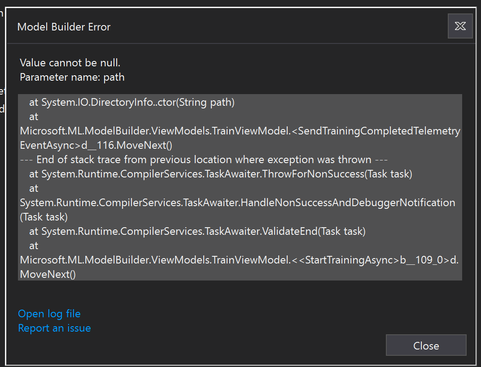Click the SendTrainingCompletedTelemetryEventAsync stack frame

(240, 130)
